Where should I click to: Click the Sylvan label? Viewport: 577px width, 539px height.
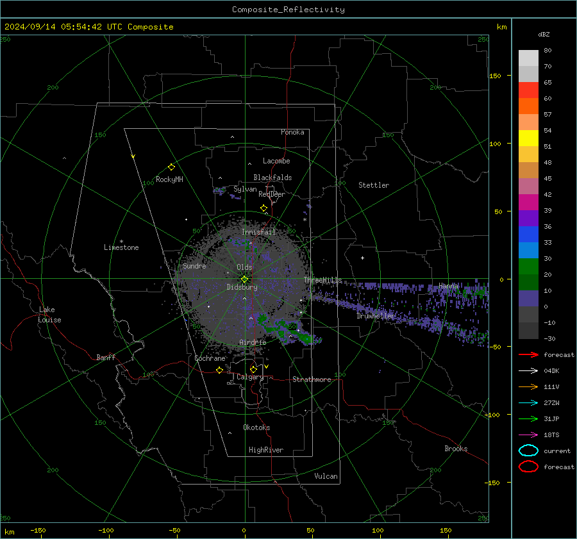tap(245, 189)
